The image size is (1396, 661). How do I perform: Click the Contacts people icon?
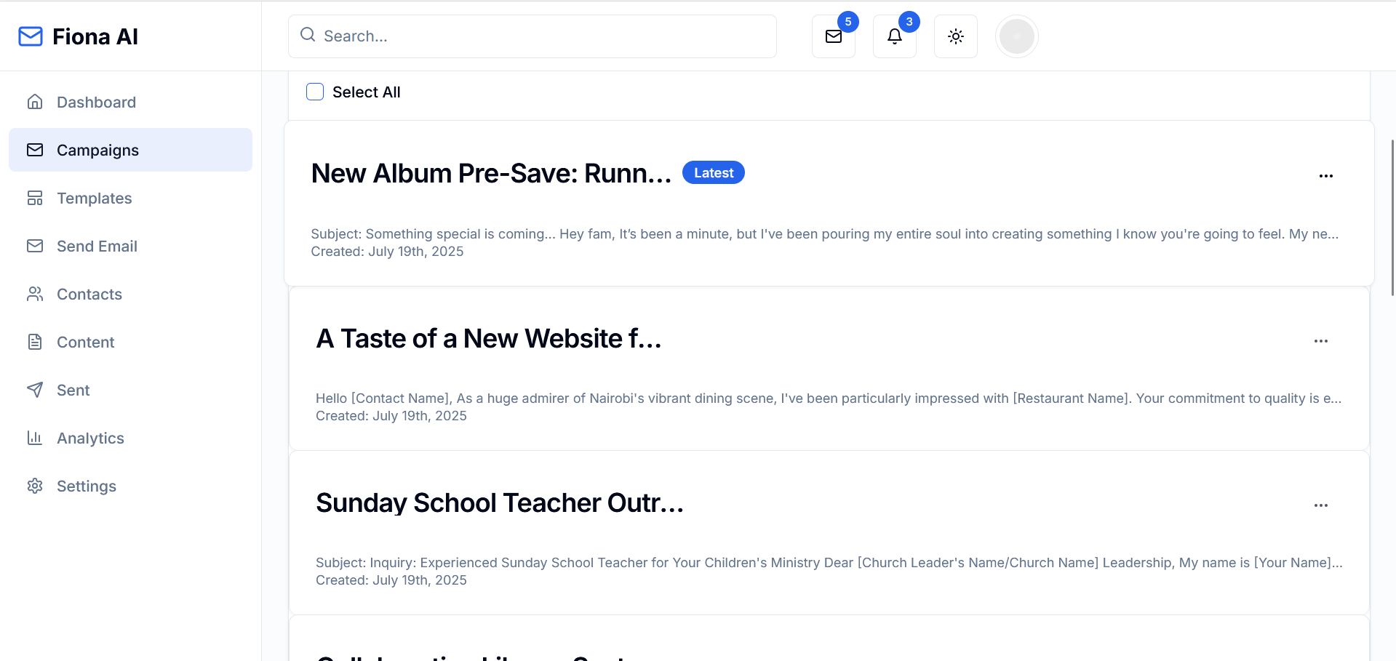tap(35, 294)
